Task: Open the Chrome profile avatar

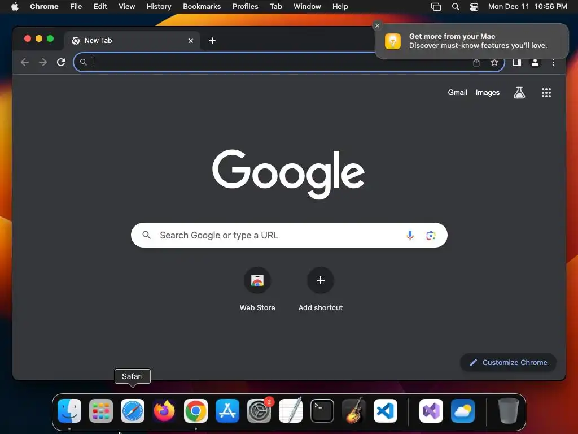Action: click(x=535, y=63)
